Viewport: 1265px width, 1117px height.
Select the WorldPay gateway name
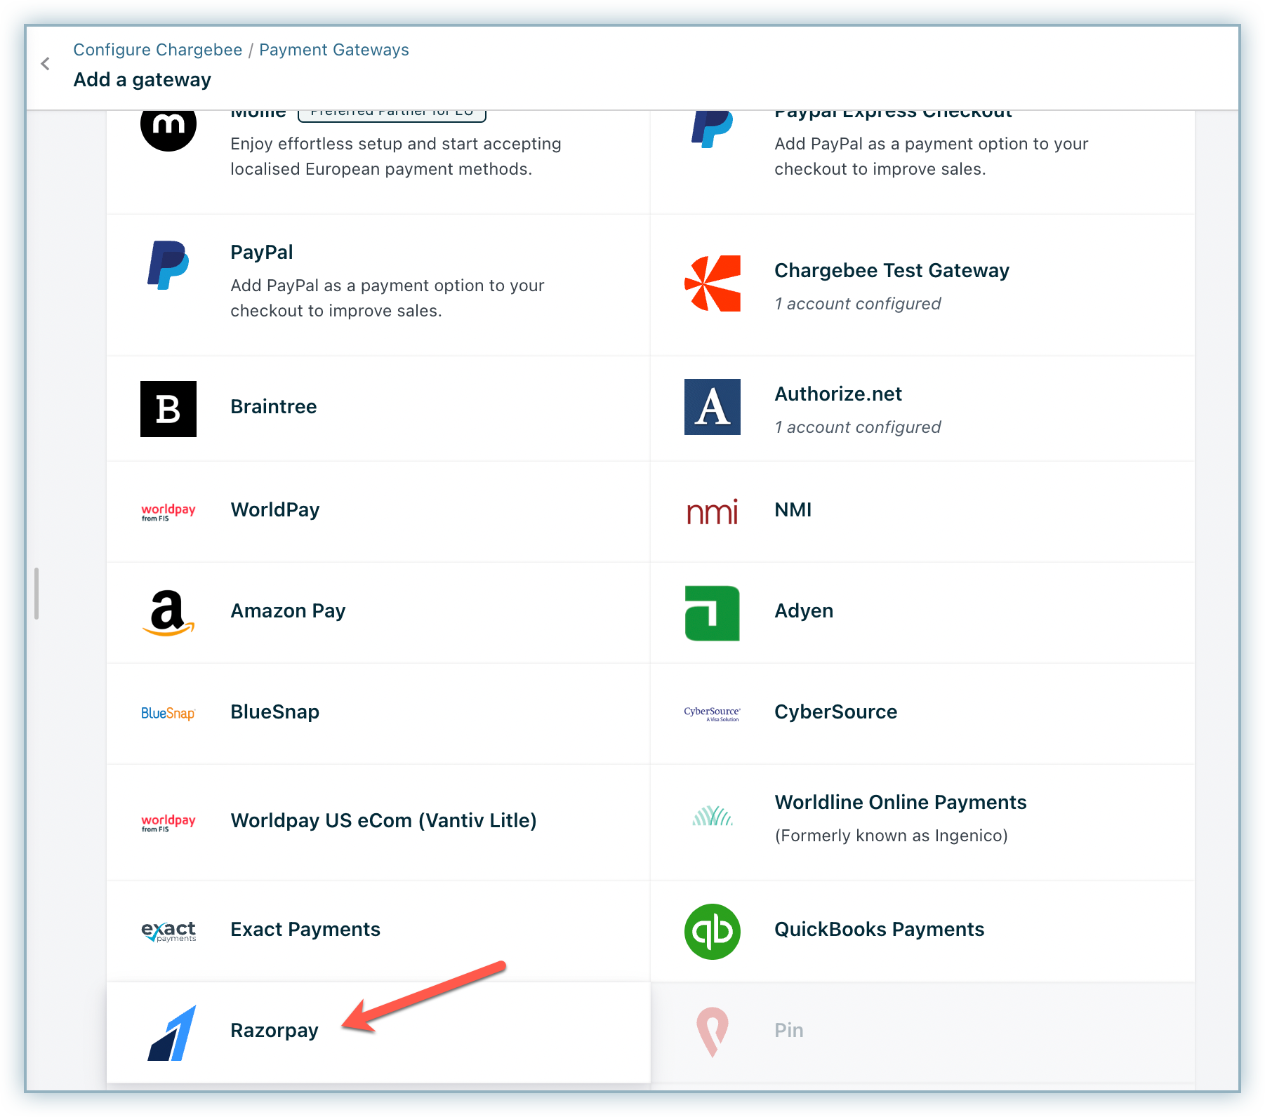click(274, 510)
